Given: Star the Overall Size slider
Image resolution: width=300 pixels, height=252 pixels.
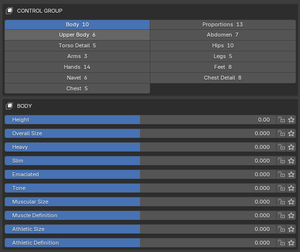Looking at the screenshot, I should [x=291, y=133].
